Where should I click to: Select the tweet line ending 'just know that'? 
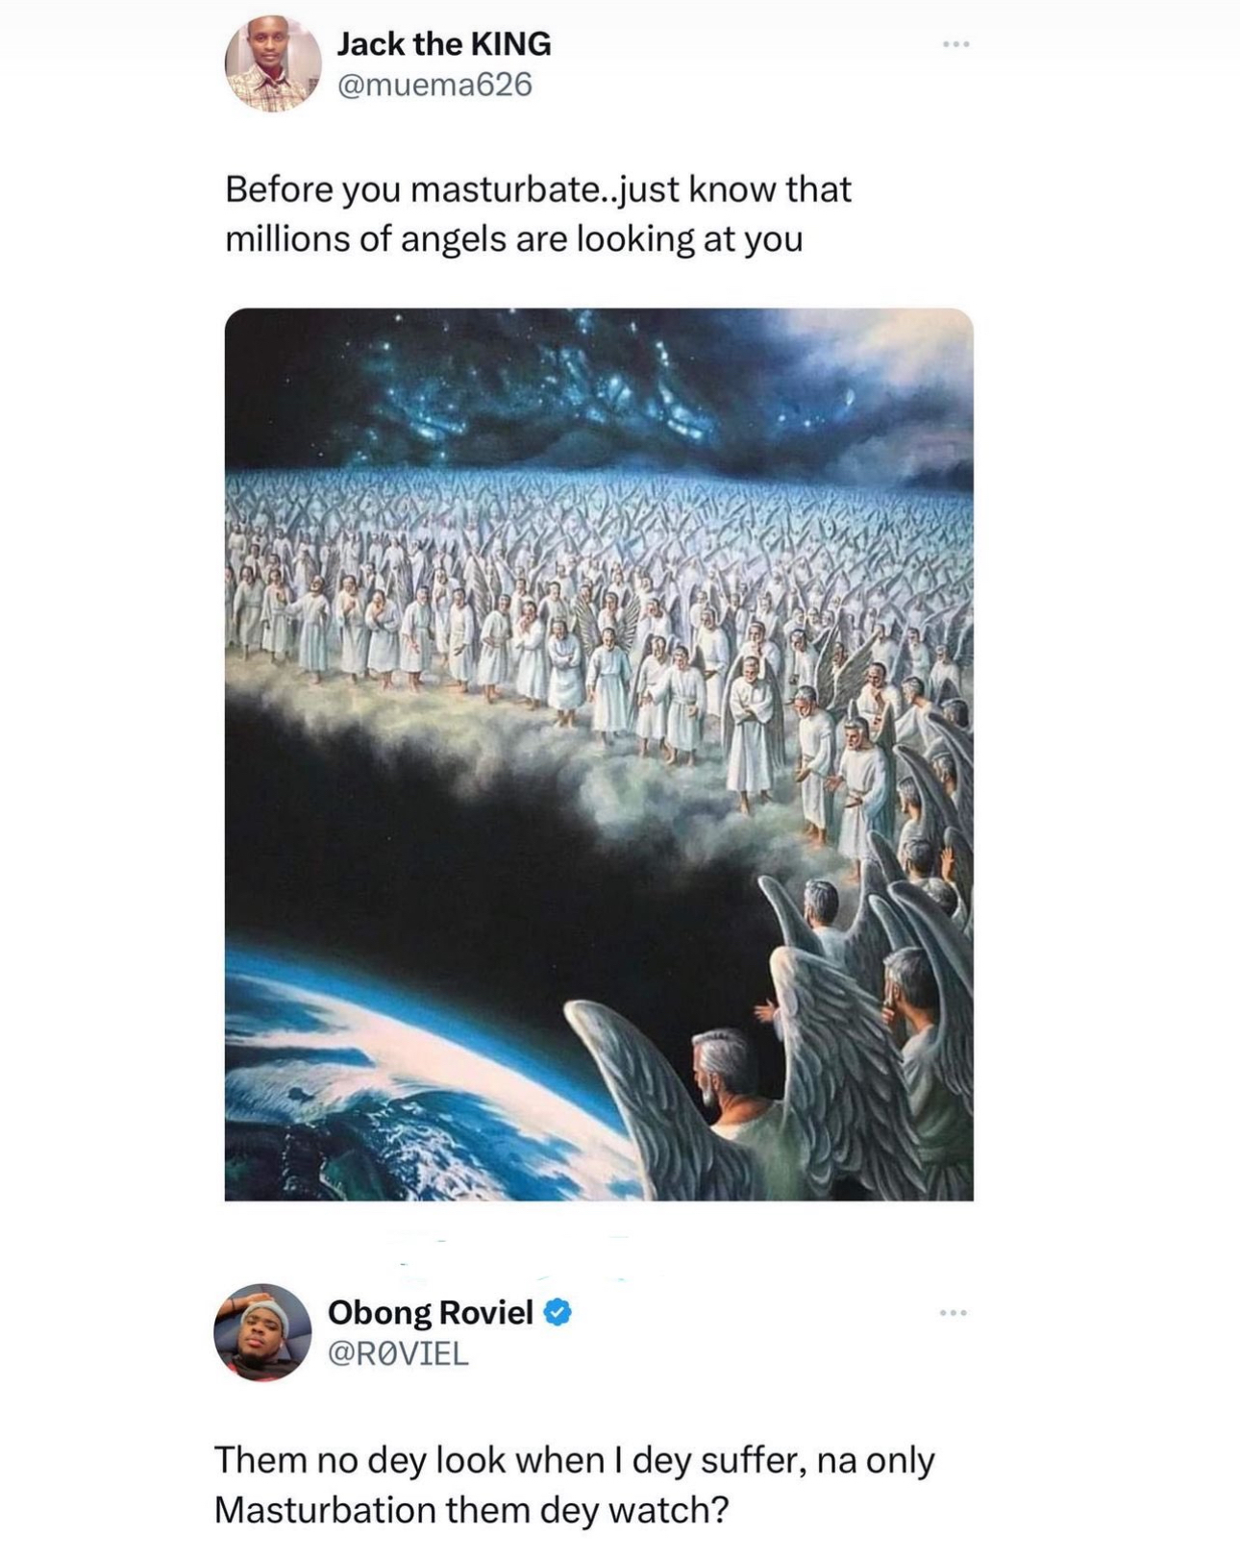pyautogui.click(x=538, y=189)
